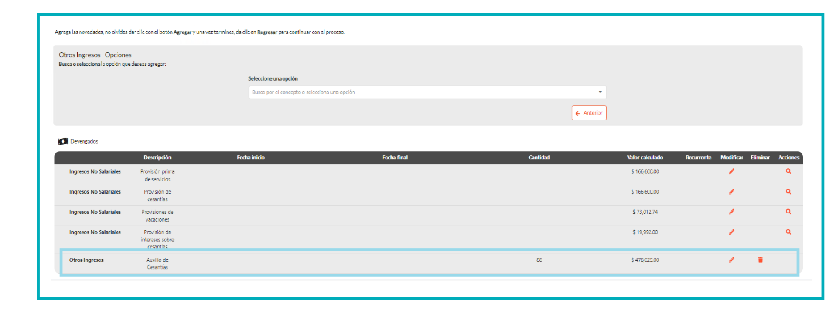Edit the Provisión prima de servicios row
The image size is (838, 322).
coord(731,172)
